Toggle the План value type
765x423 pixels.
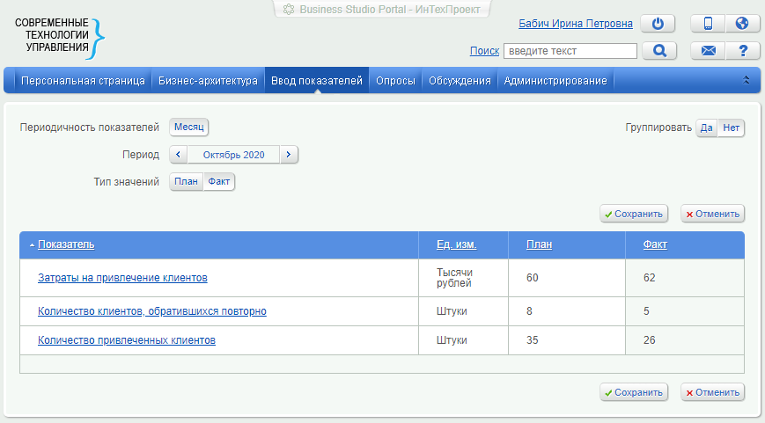186,182
